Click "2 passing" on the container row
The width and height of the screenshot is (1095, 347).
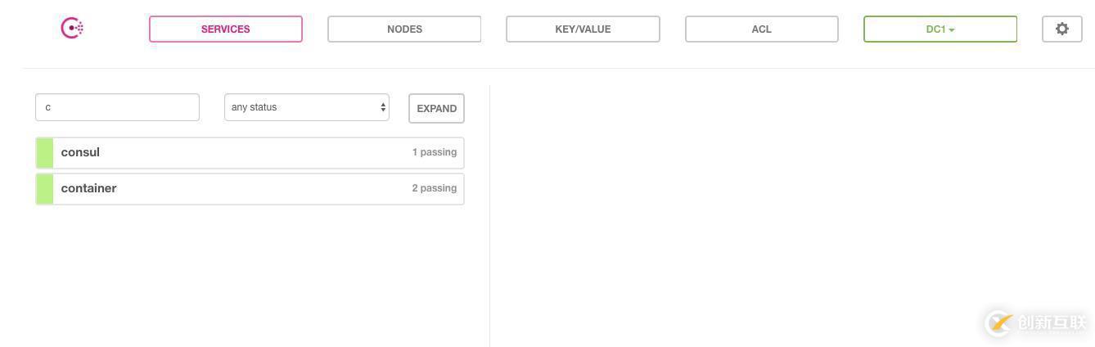(434, 188)
